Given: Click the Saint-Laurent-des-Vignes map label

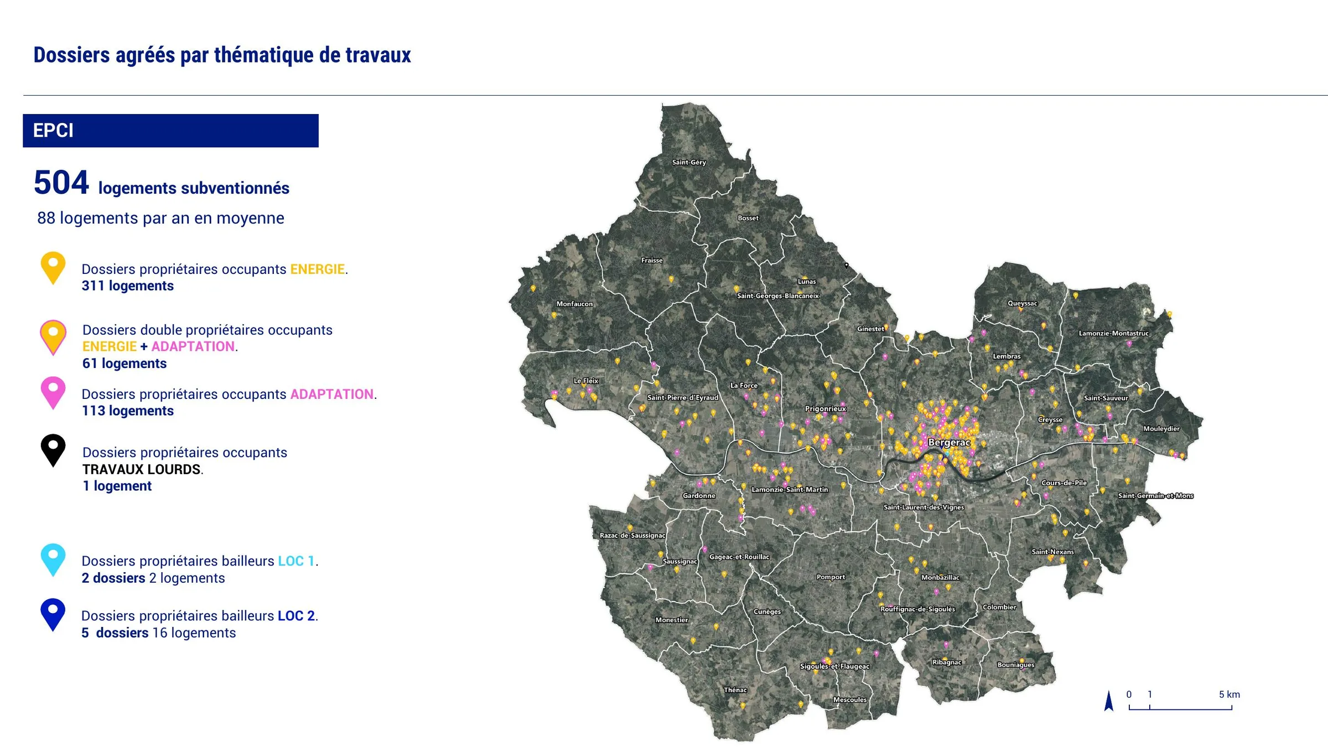Looking at the screenshot, I should (924, 507).
